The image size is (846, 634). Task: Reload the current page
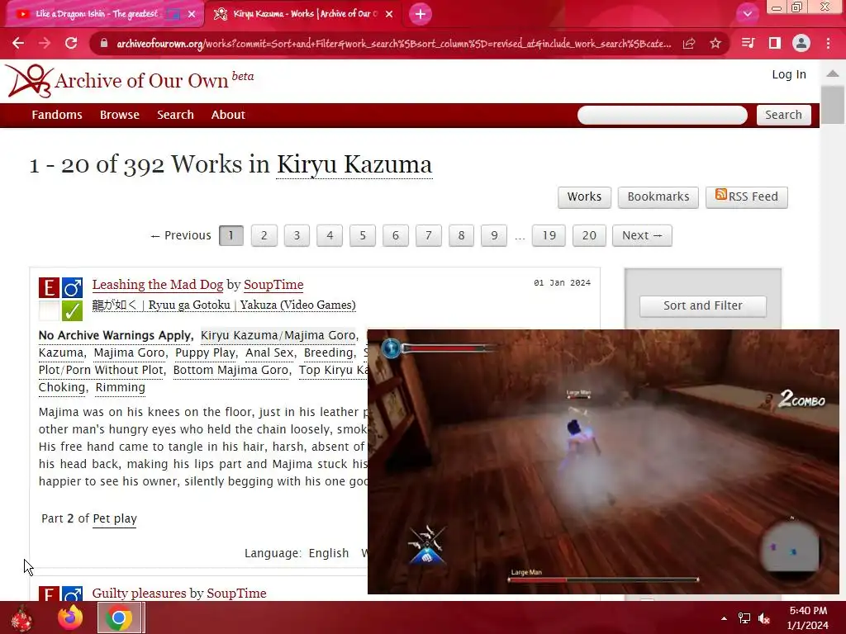[71, 43]
